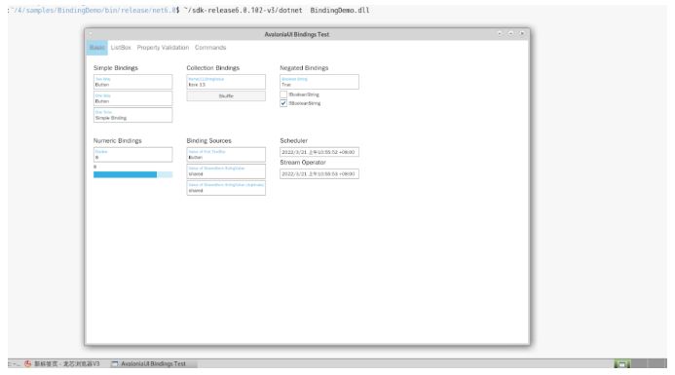Image resolution: width=675 pixels, height=375 pixels.
Task: Switch to the ListBox tab
Action: click(x=121, y=48)
